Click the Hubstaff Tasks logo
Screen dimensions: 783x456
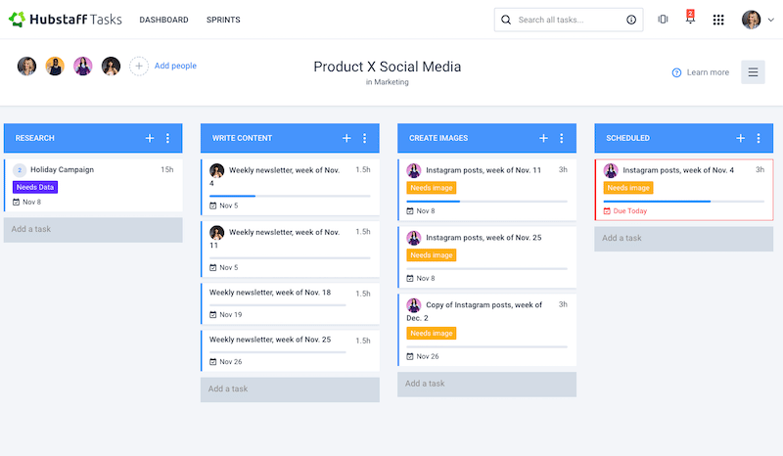coord(65,20)
